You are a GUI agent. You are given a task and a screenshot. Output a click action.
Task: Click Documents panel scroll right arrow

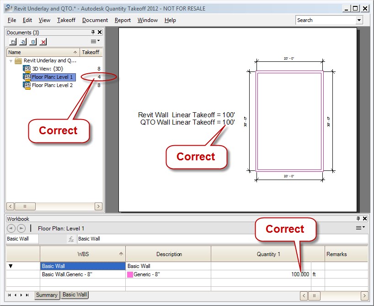coord(98,206)
